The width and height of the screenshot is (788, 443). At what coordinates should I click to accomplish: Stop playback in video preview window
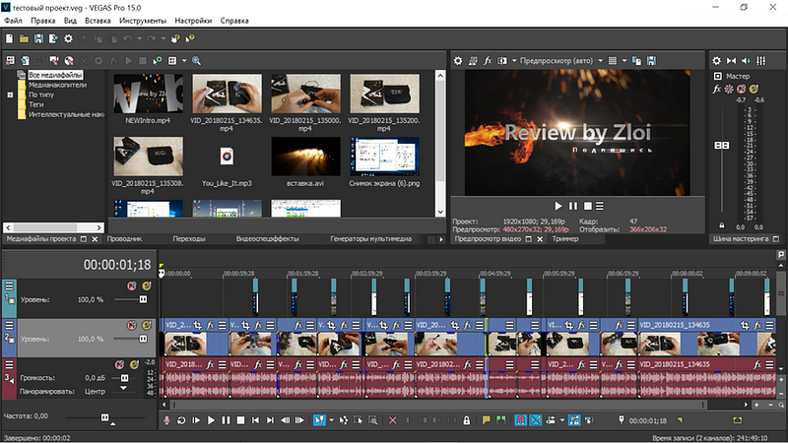pyautogui.click(x=587, y=206)
